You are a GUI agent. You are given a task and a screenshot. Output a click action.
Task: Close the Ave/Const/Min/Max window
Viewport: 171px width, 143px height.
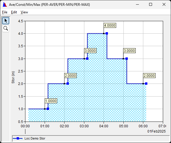[x=164, y=4]
